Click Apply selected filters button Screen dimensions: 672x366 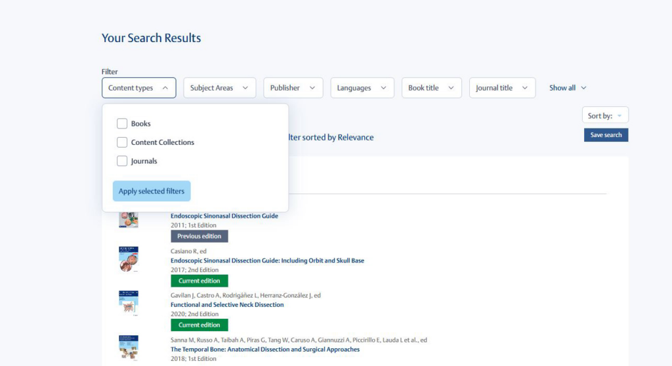point(152,192)
